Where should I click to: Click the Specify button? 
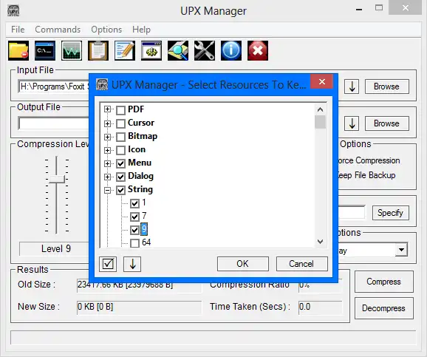(390, 213)
